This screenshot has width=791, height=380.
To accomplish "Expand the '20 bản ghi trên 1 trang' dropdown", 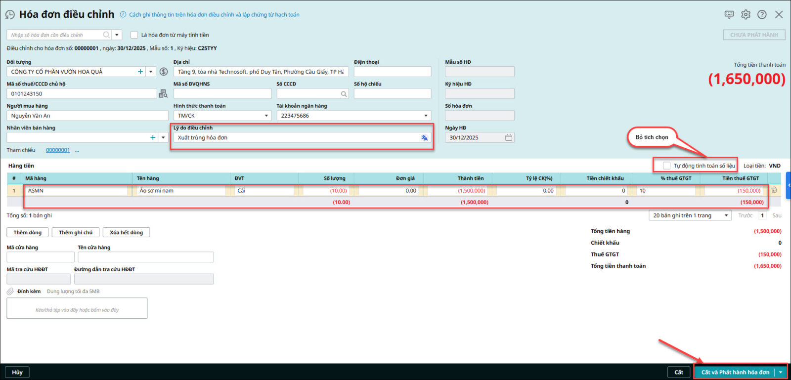I will click(726, 215).
